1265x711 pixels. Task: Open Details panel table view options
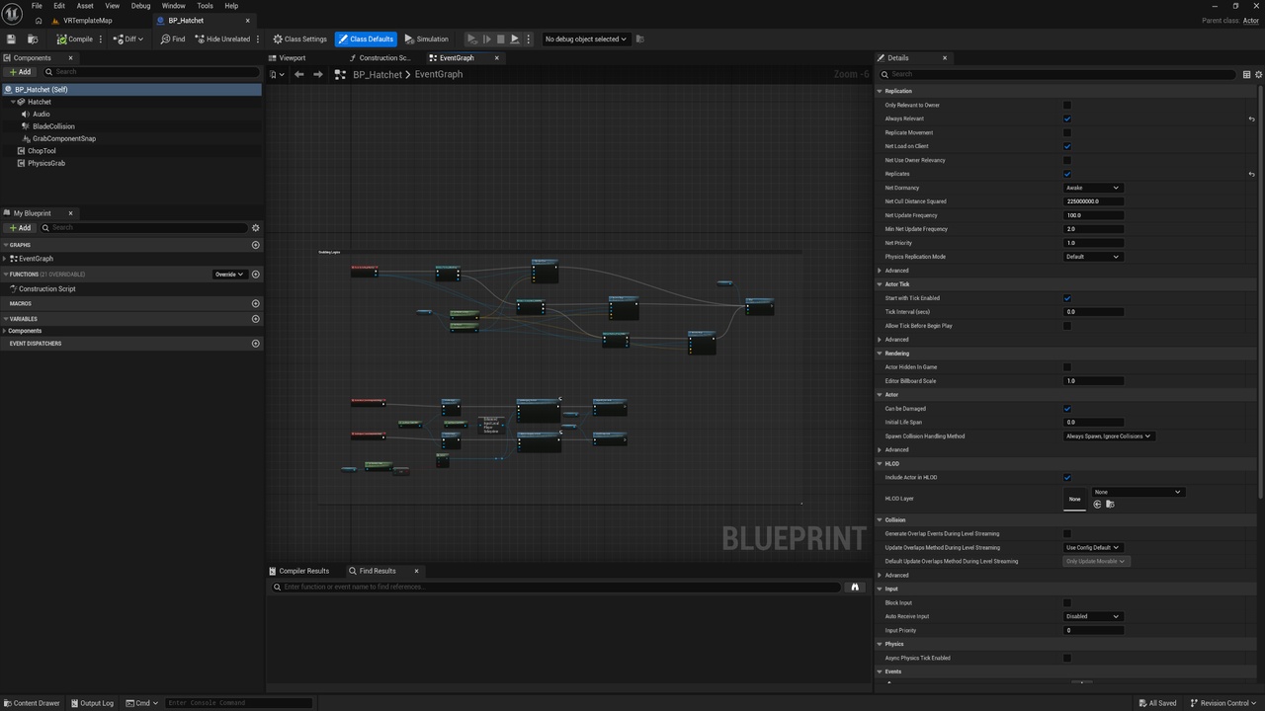coord(1246,74)
